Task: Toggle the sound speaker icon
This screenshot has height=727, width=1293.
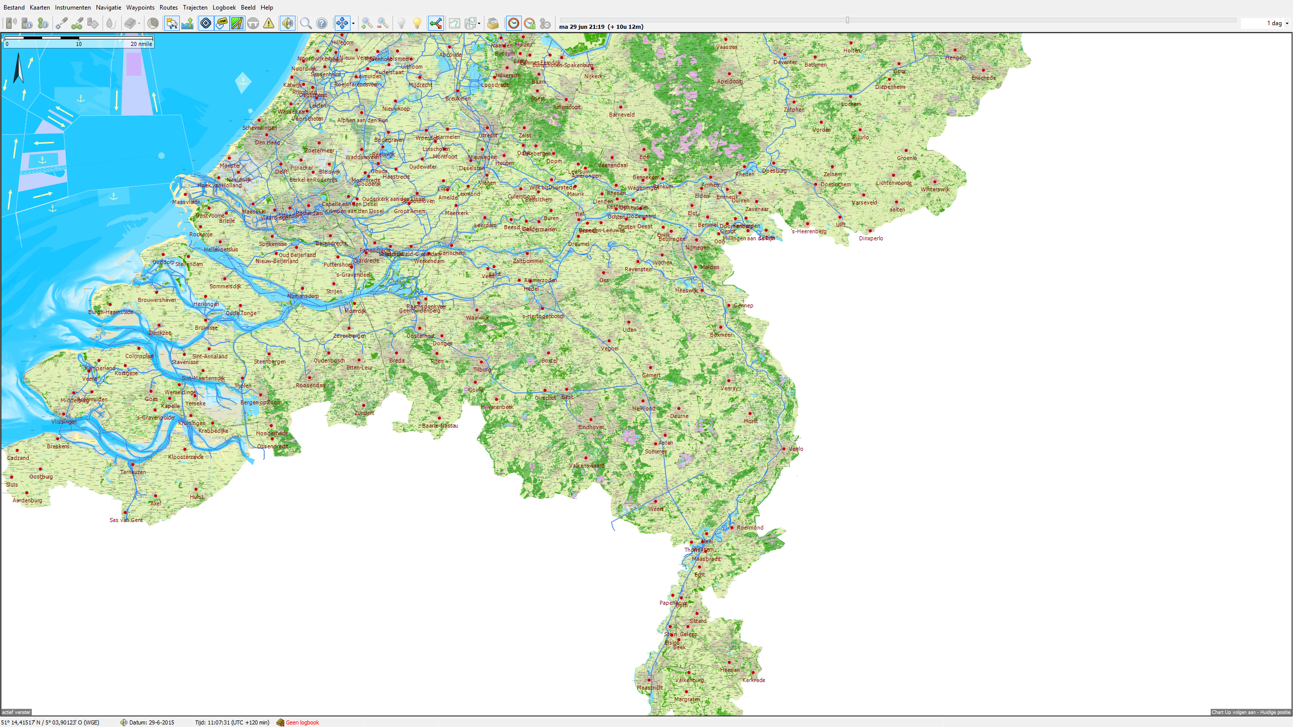Action: click(287, 23)
